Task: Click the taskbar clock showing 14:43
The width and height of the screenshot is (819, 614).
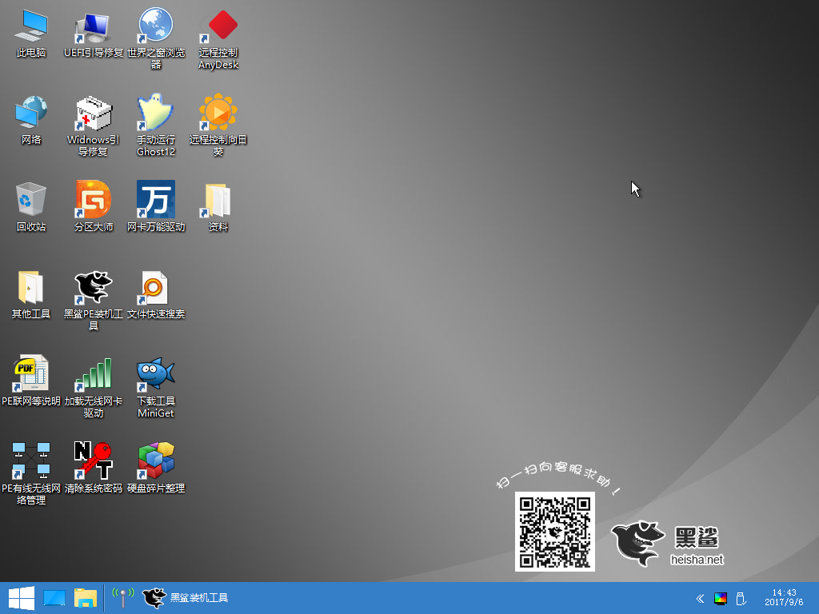Action: click(784, 598)
